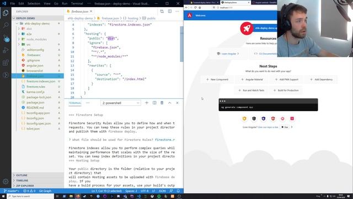The image size is (353, 199).
Task: Open the Manage gear icon in activity bar
Action: 6,181
